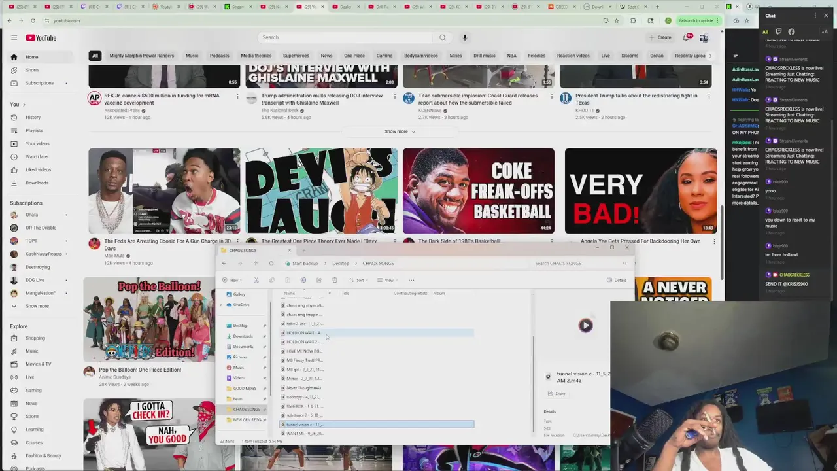The height and width of the screenshot is (471, 837).
Task: Open the See more ellipsis in Explorer
Action: [x=411, y=280]
